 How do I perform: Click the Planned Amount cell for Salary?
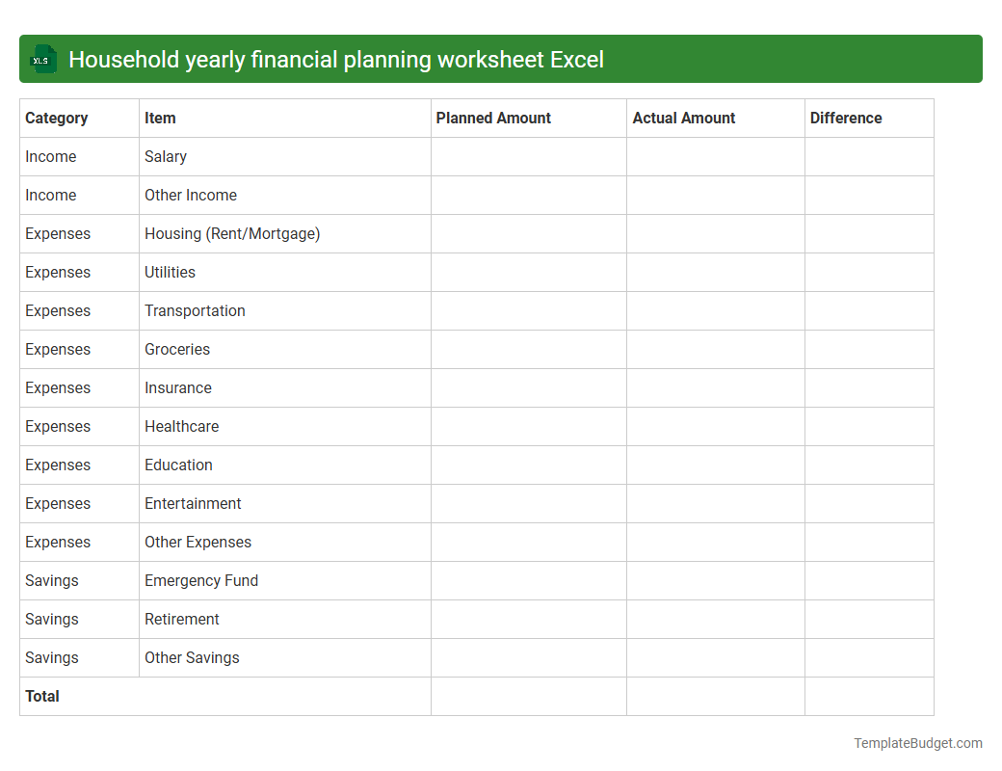click(x=528, y=156)
